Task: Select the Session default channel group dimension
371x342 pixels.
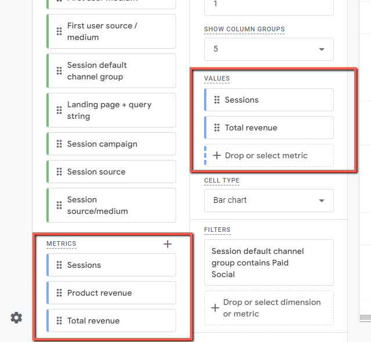Action: coord(111,71)
